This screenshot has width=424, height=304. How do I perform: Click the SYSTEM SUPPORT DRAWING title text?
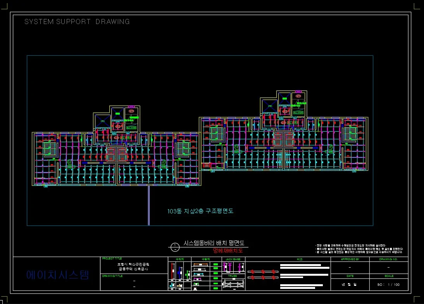(77, 22)
